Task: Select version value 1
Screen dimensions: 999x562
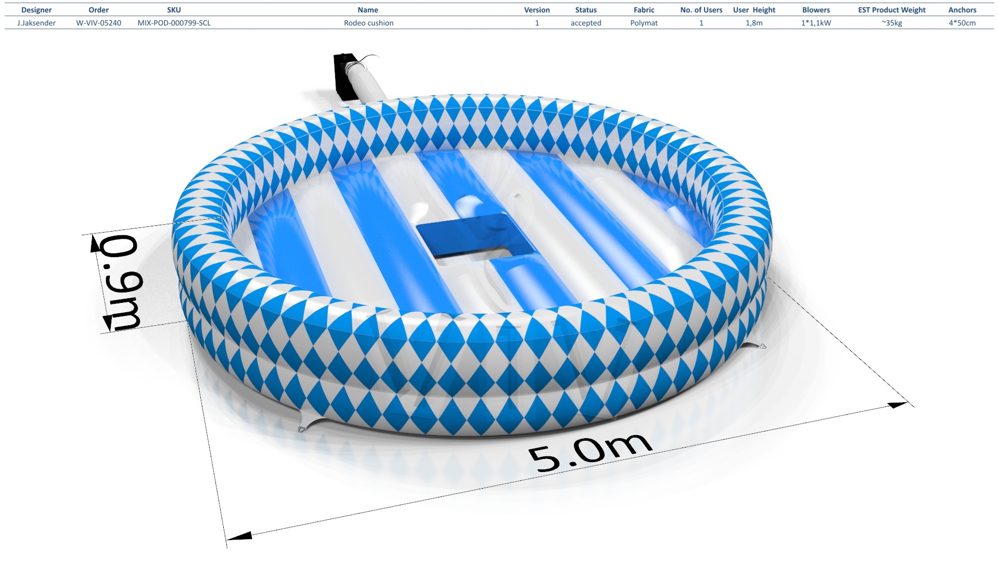Action: point(537,23)
